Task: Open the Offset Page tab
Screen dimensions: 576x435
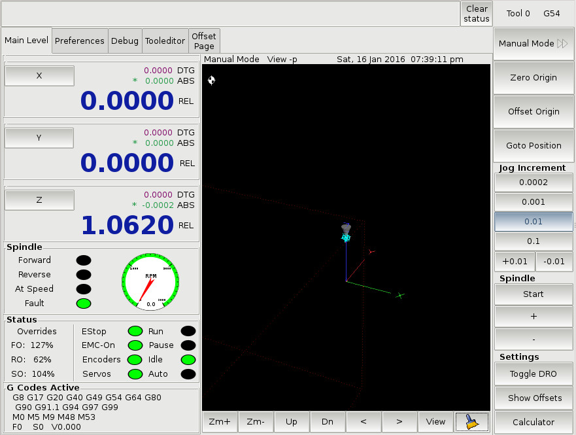Action: click(204, 41)
